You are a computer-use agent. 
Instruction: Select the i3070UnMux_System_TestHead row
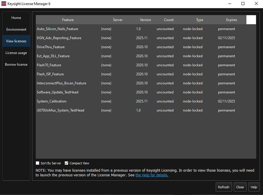click(146, 110)
